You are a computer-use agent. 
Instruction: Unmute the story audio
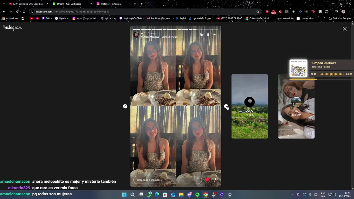pyautogui.click(x=202, y=35)
